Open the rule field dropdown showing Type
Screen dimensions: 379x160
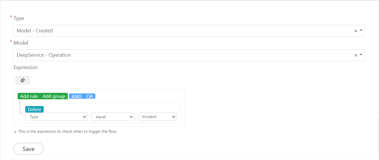[57, 117]
